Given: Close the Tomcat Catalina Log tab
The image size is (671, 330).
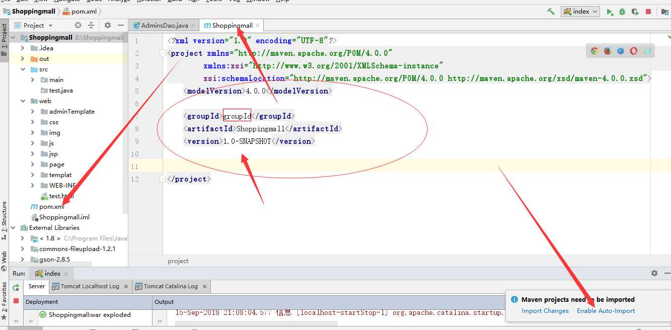Looking at the screenshot, I should click(x=204, y=286).
